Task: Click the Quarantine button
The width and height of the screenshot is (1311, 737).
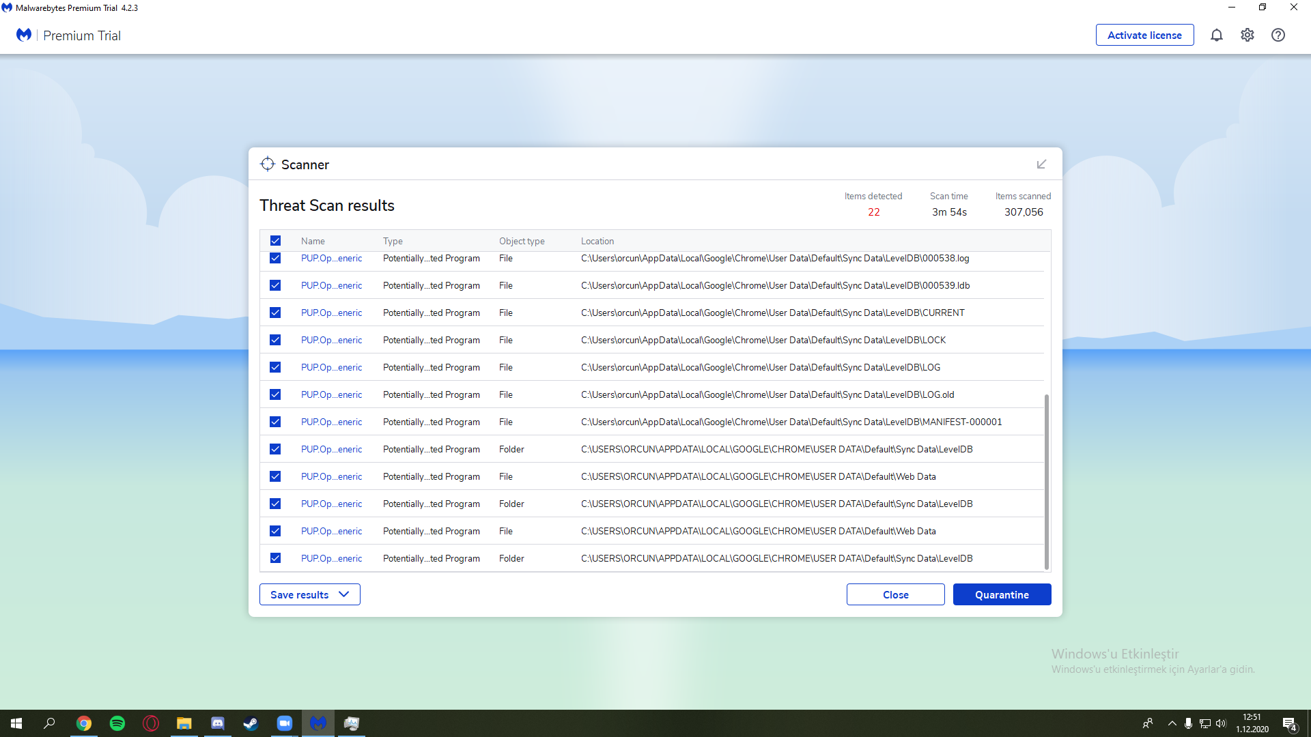Action: click(1002, 594)
